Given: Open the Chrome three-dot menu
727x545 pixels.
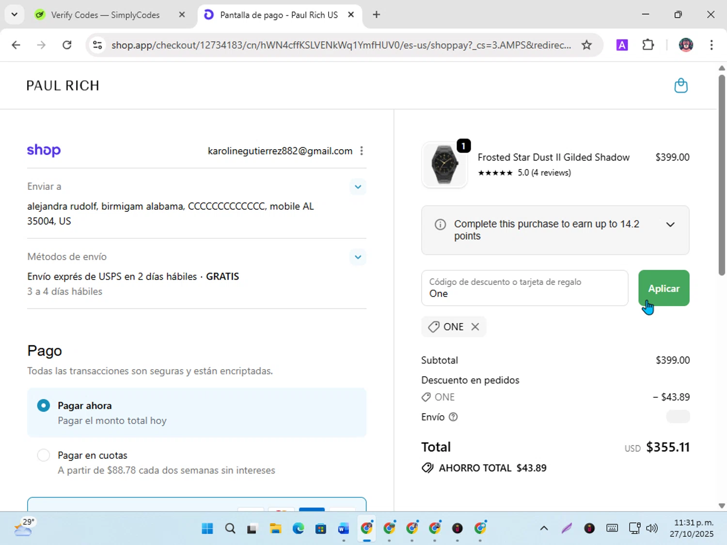Looking at the screenshot, I should click(x=711, y=45).
